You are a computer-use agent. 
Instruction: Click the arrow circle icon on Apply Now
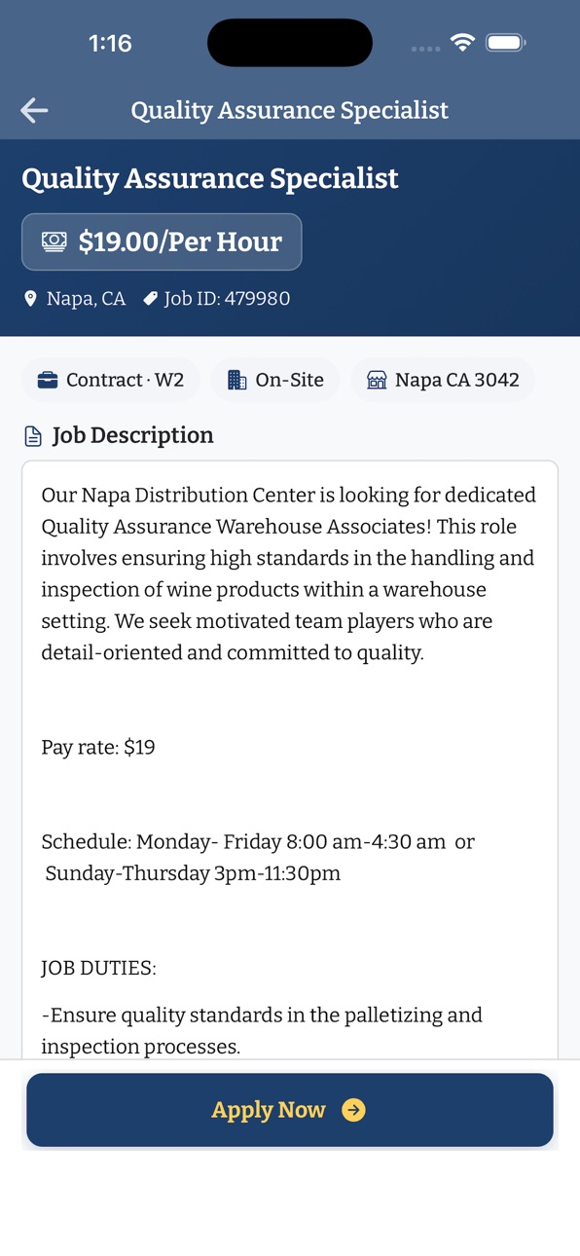click(353, 1110)
